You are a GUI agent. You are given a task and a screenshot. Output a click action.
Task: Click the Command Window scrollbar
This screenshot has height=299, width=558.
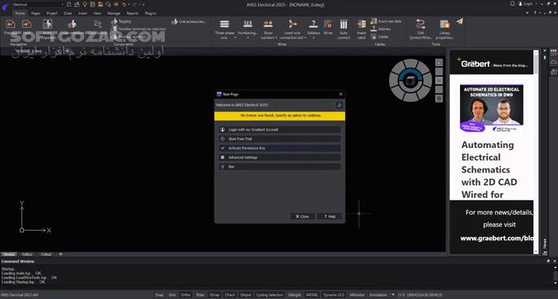[555, 275]
